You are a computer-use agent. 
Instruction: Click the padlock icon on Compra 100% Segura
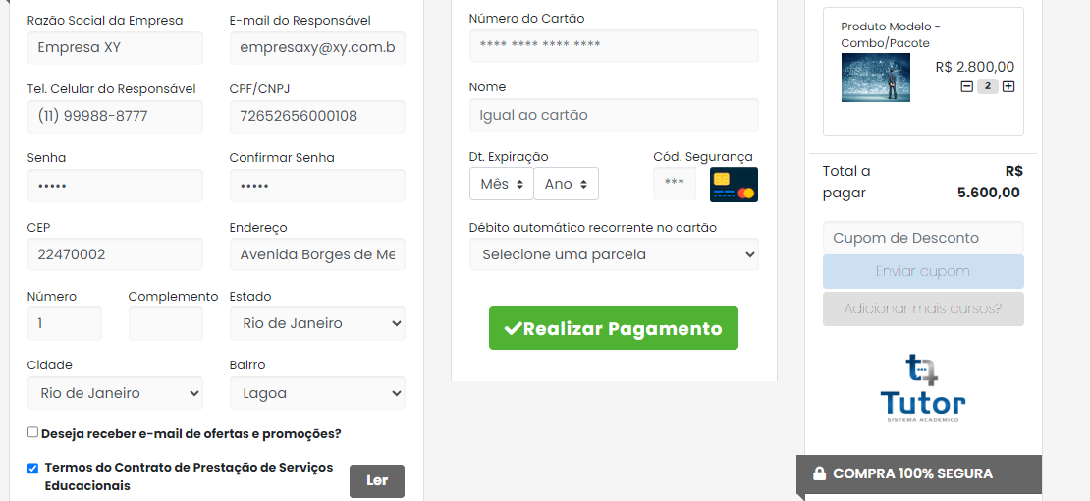pos(820,473)
